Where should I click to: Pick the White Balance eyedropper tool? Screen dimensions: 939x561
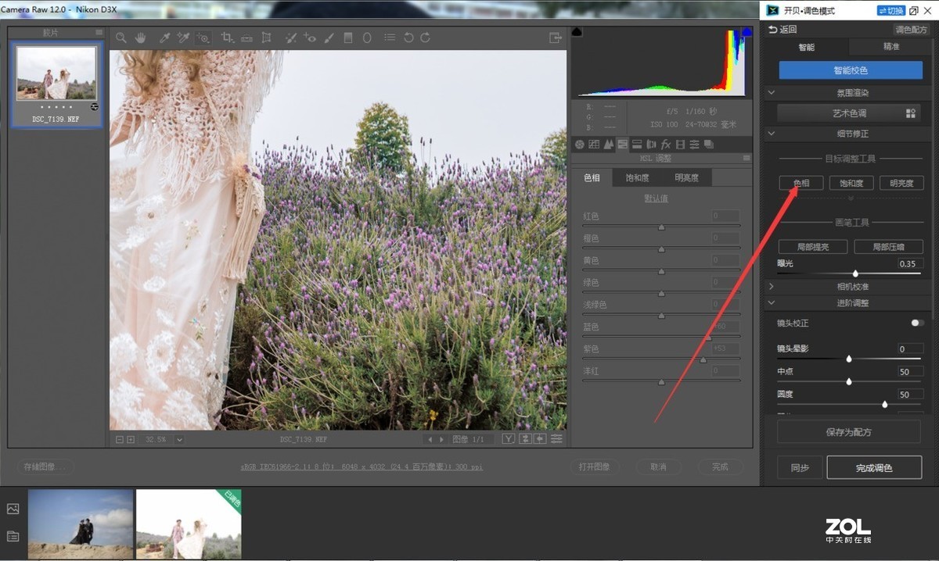click(x=165, y=38)
